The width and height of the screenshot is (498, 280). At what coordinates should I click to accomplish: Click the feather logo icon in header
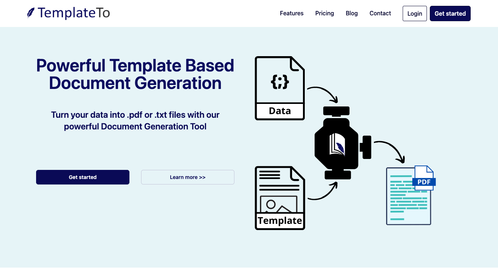31,13
